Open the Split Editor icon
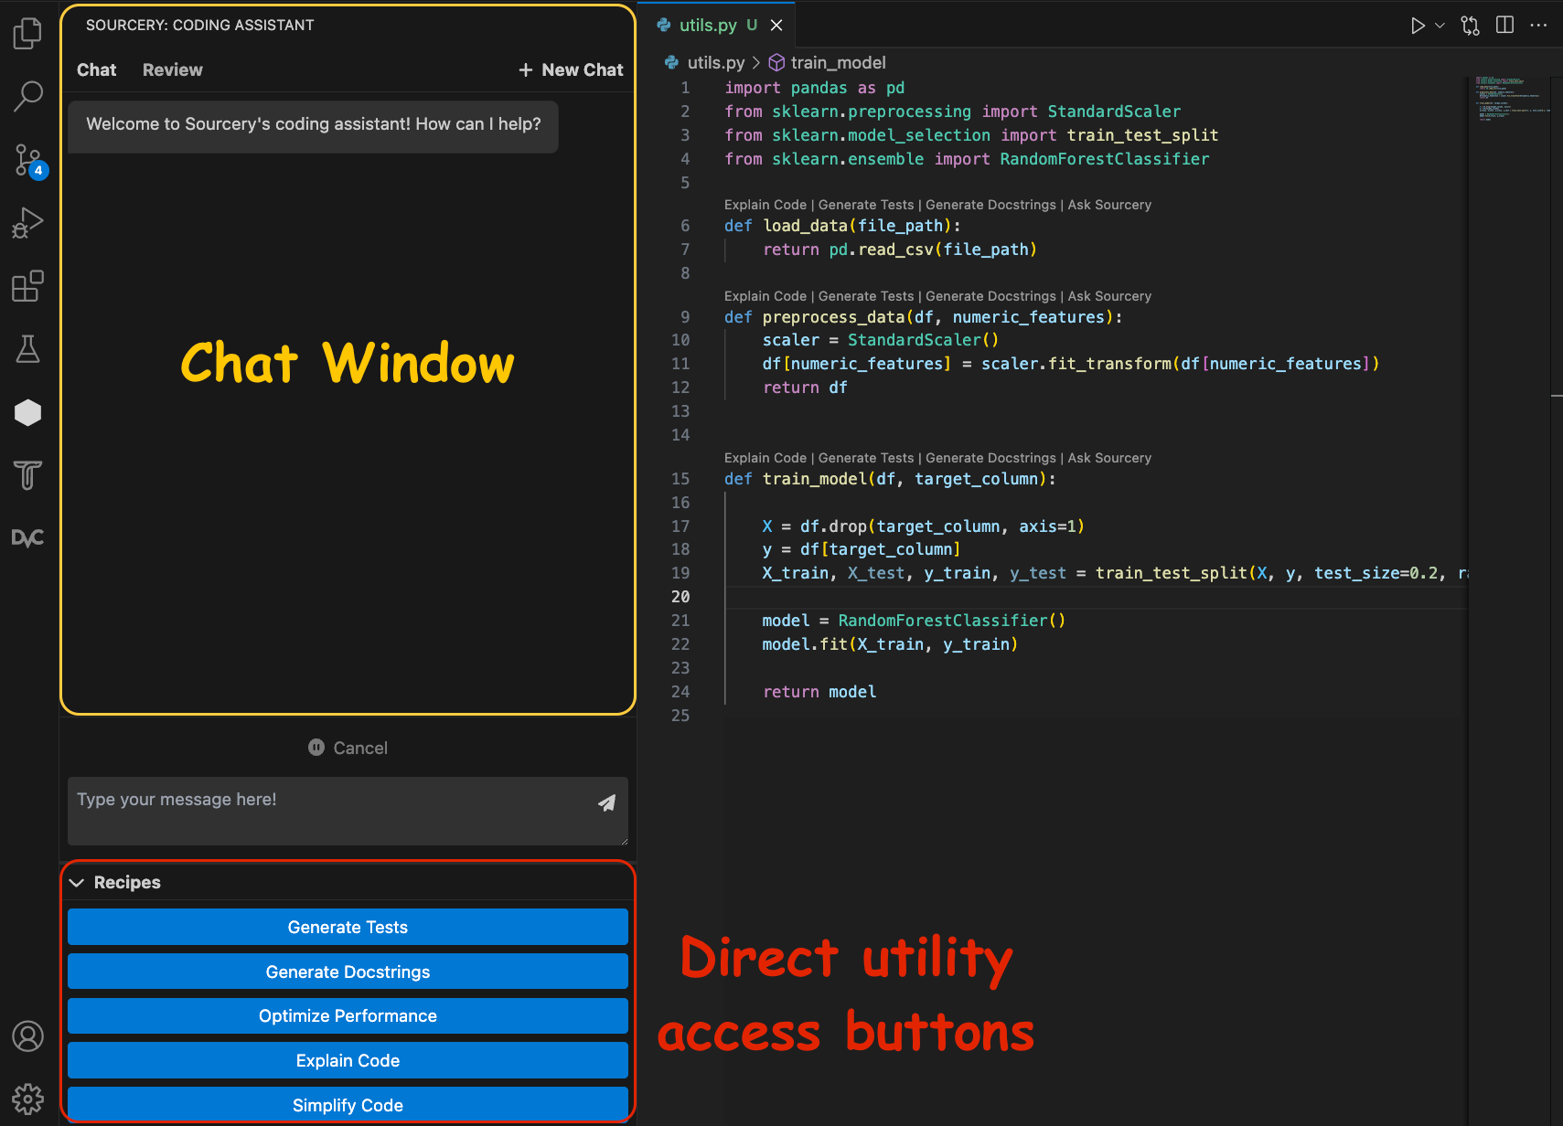This screenshot has width=1563, height=1126. [1504, 25]
